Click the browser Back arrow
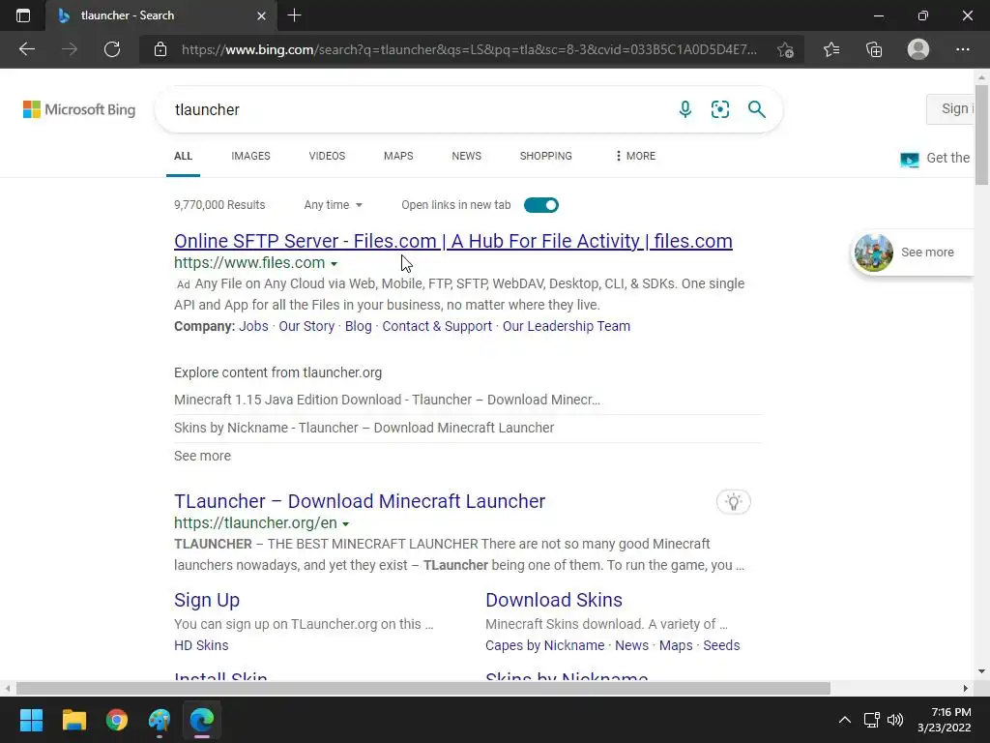 click(x=26, y=49)
